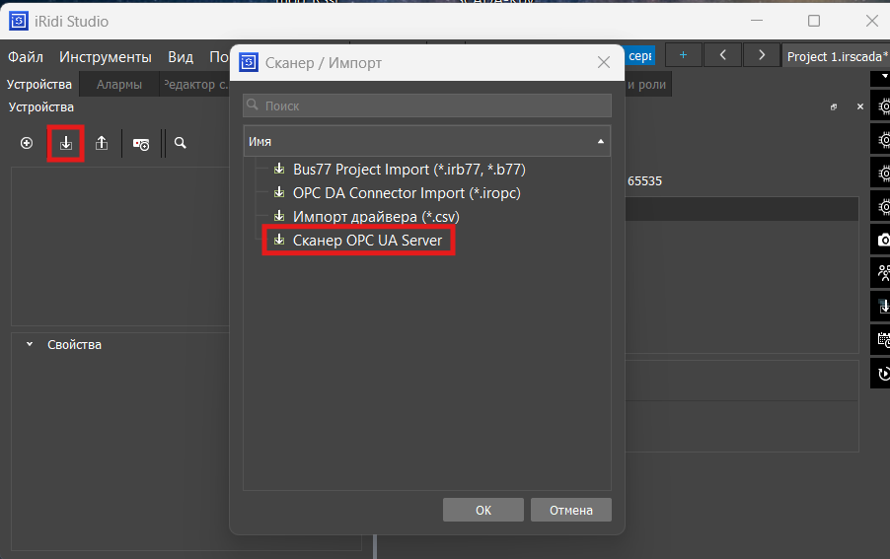Open the users icon in right sidebar
The width and height of the screenshot is (890, 559).
[883, 273]
